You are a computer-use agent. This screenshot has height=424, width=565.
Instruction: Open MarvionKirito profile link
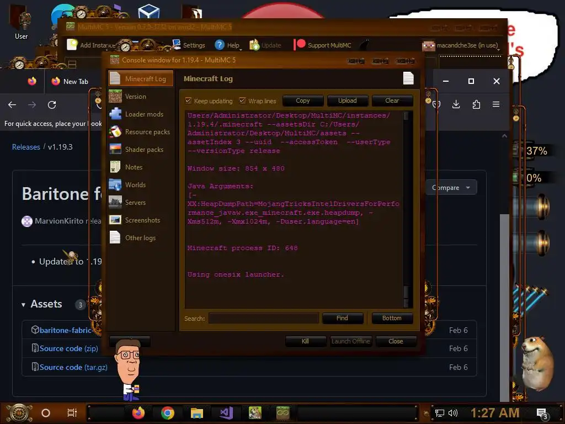coord(59,221)
